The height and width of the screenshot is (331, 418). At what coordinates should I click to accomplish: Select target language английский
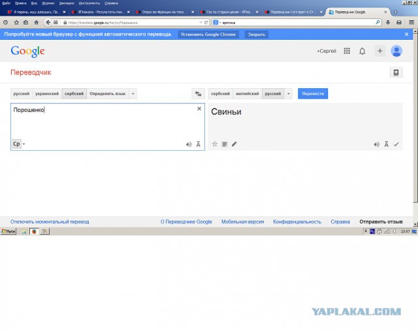[x=248, y=93]
